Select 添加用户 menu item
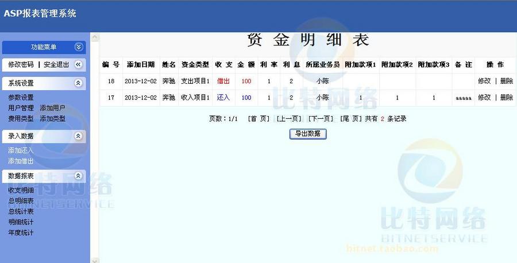 click(52, 108)
